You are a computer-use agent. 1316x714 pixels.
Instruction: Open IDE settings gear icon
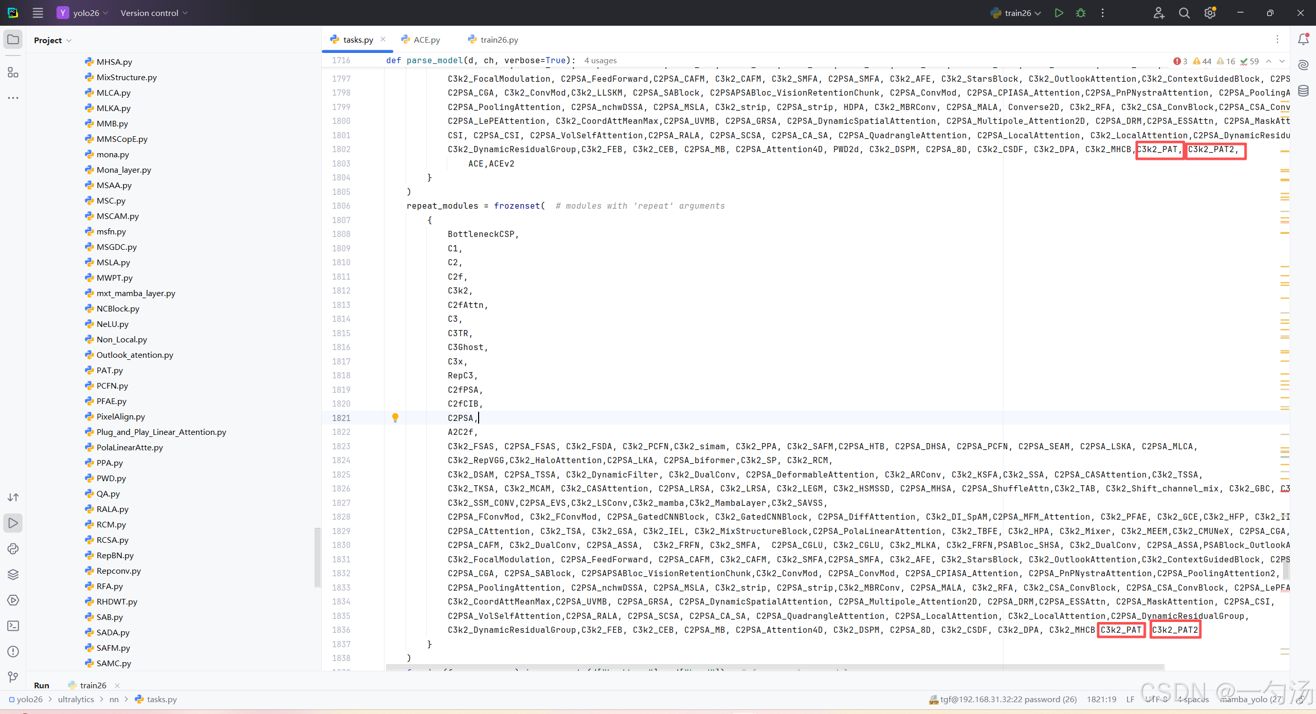point(1210,13)
